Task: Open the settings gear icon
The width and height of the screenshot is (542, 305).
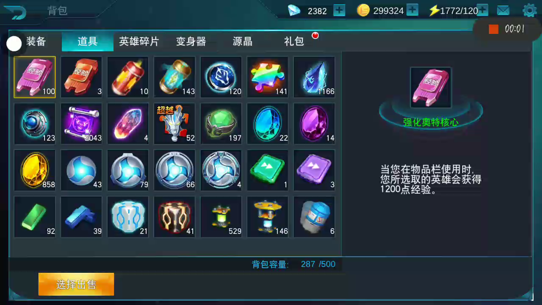Action: click(x=530, y=11)
